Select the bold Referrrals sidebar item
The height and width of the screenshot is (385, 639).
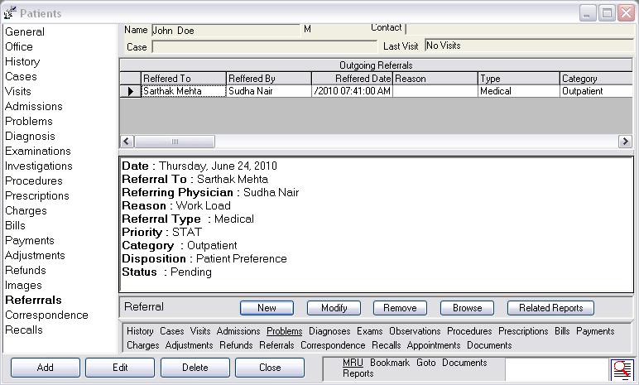coord(33,301)
